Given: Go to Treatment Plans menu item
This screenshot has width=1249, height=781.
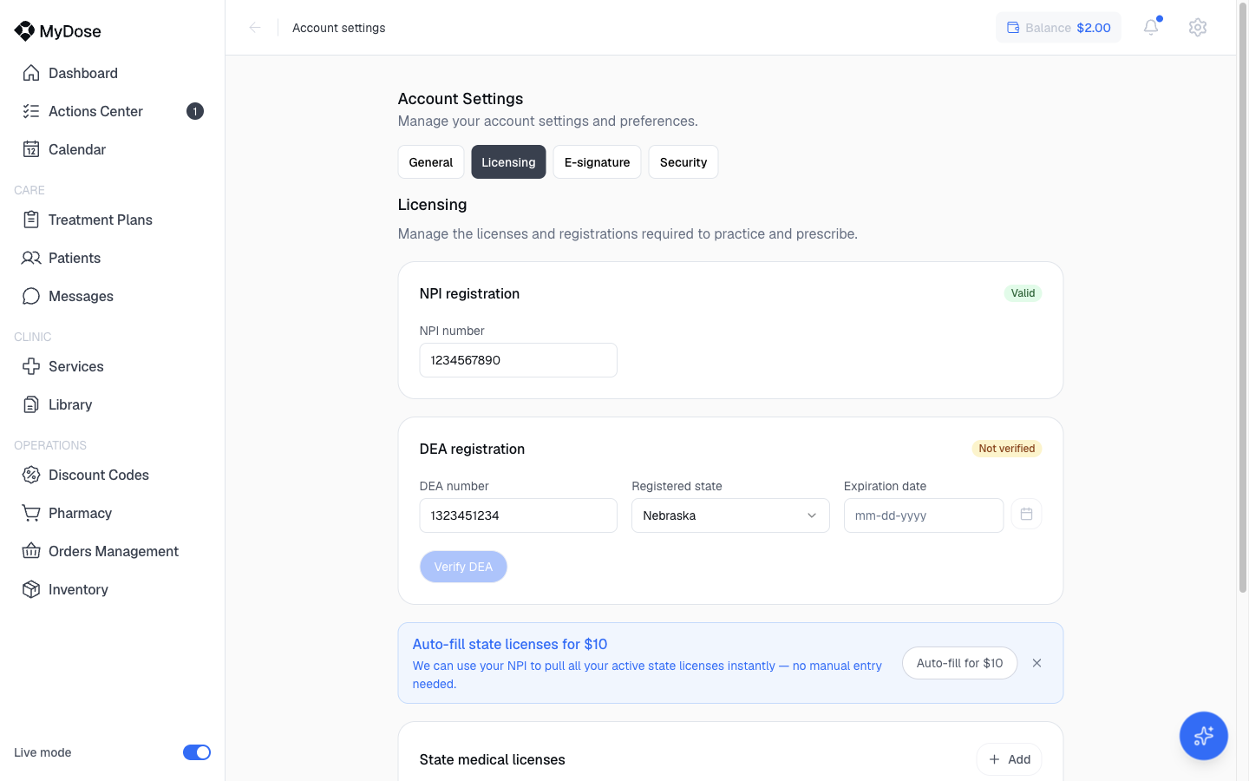Looking at the screenshot, I should (112, 220).
